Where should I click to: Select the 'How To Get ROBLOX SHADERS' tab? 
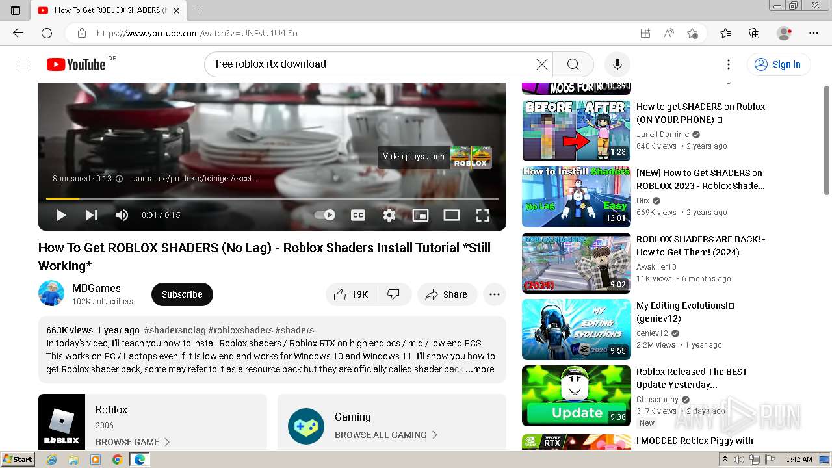[x=109, y=10]
